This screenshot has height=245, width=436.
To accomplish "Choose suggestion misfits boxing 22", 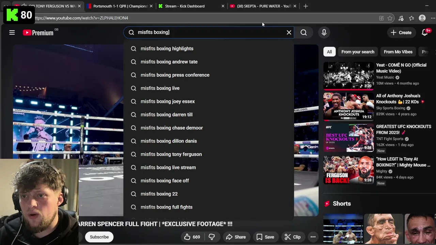I will [x=208, y=194].
